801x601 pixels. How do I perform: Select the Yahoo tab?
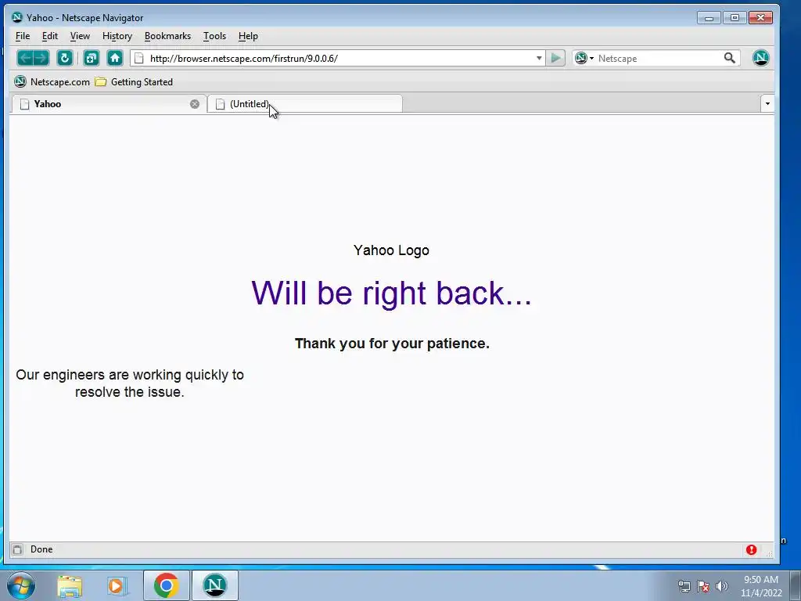click(x=109, y=104)
